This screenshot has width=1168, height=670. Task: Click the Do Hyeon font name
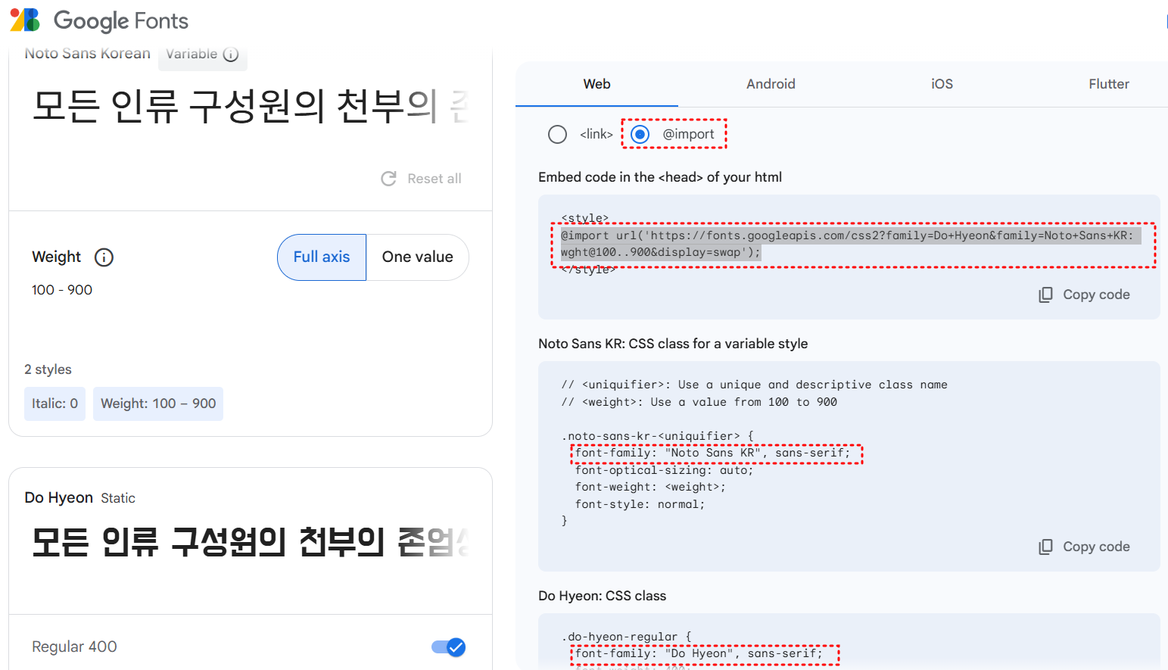58,497
